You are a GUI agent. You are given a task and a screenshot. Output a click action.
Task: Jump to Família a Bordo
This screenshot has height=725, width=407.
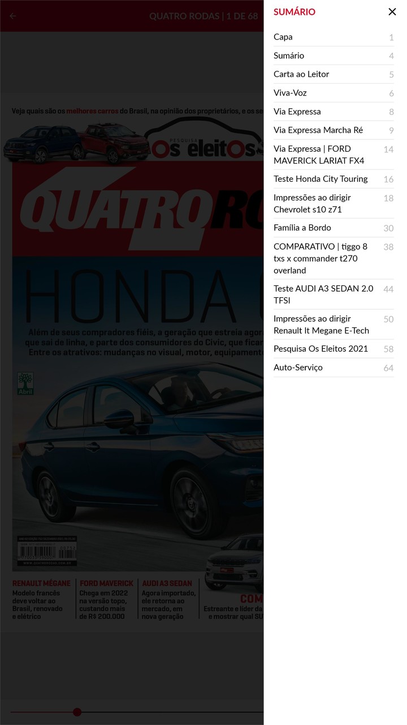[334, 228]
